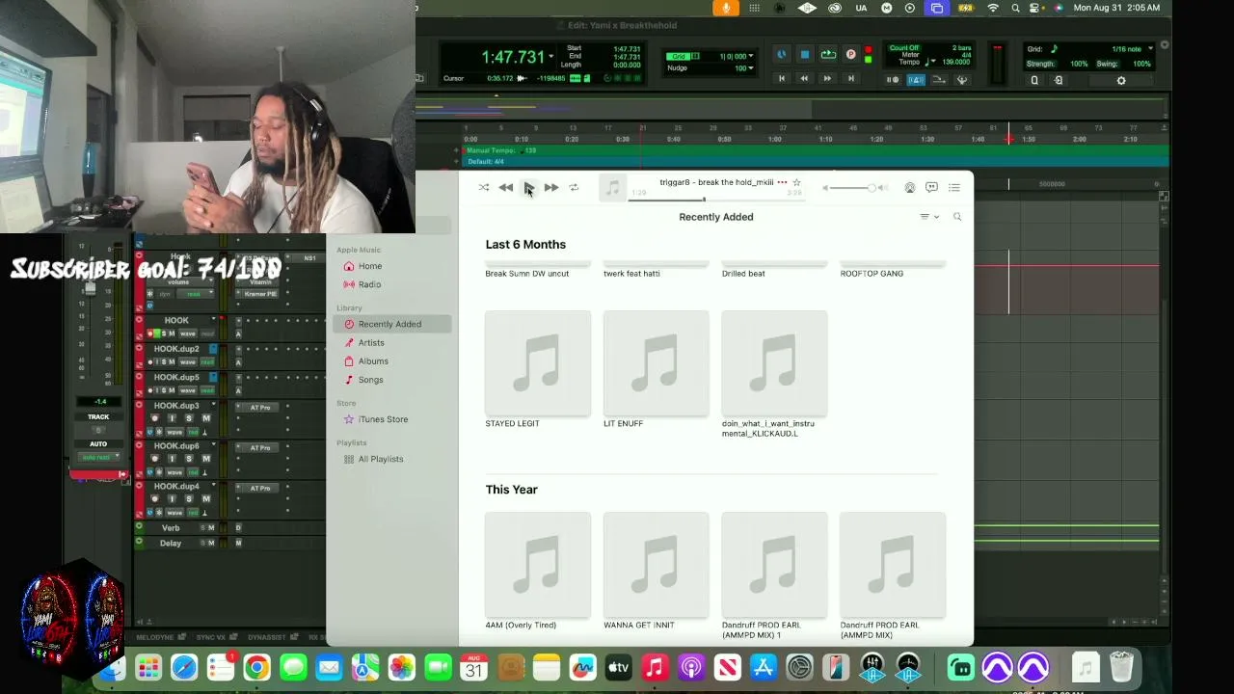Image resolution: width=1234 pixels, height=694 pixels.
Task: Open Podcasts from the Dock
Action: tap(691, 667)
